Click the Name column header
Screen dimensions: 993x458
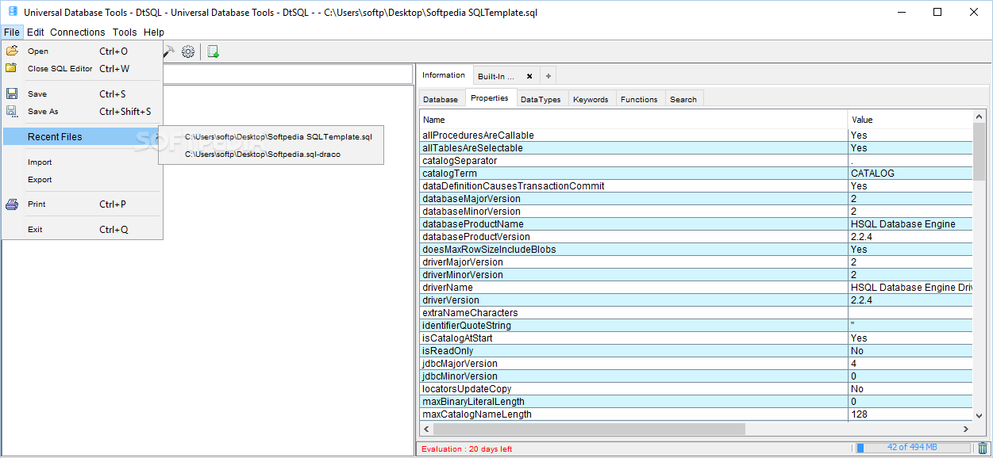point(633,120)
